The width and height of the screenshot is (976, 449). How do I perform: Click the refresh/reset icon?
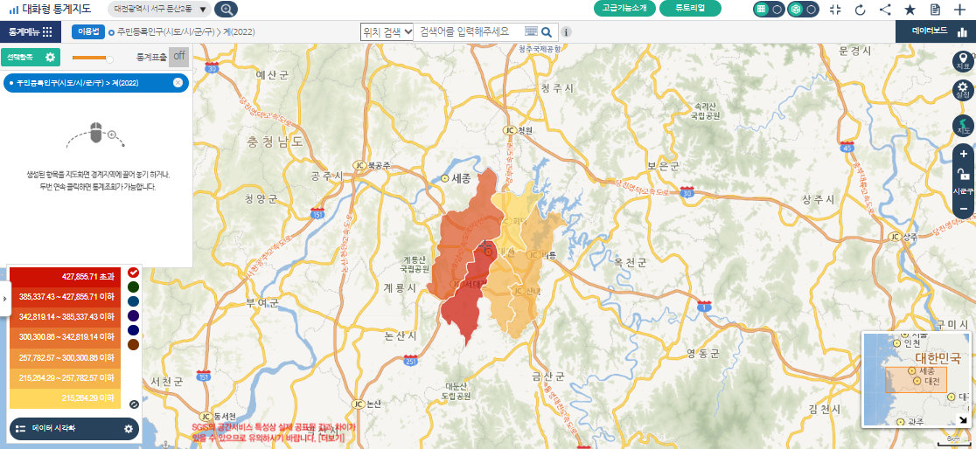pos(860,10)
